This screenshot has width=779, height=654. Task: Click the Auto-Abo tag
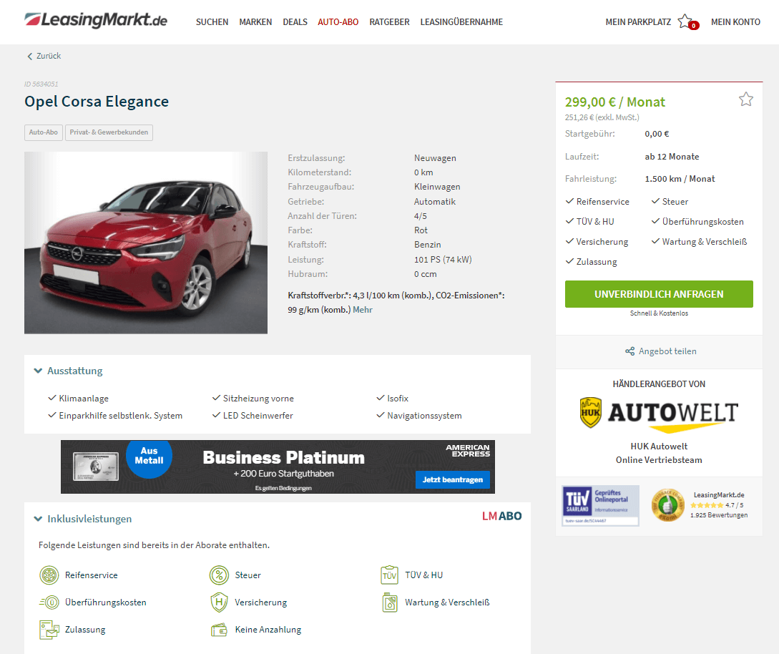[x=43, y=132]
